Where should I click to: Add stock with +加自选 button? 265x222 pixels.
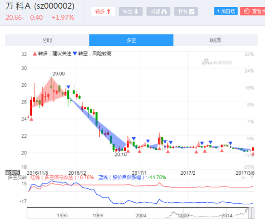[x=226, y=11]
